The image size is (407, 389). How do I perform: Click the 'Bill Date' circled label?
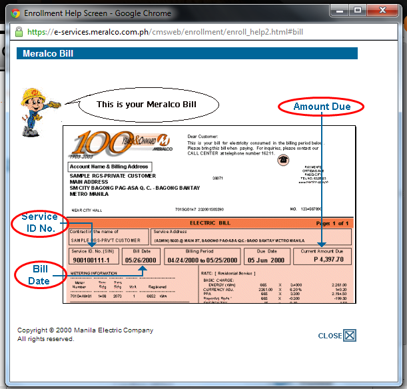(40, 275)
